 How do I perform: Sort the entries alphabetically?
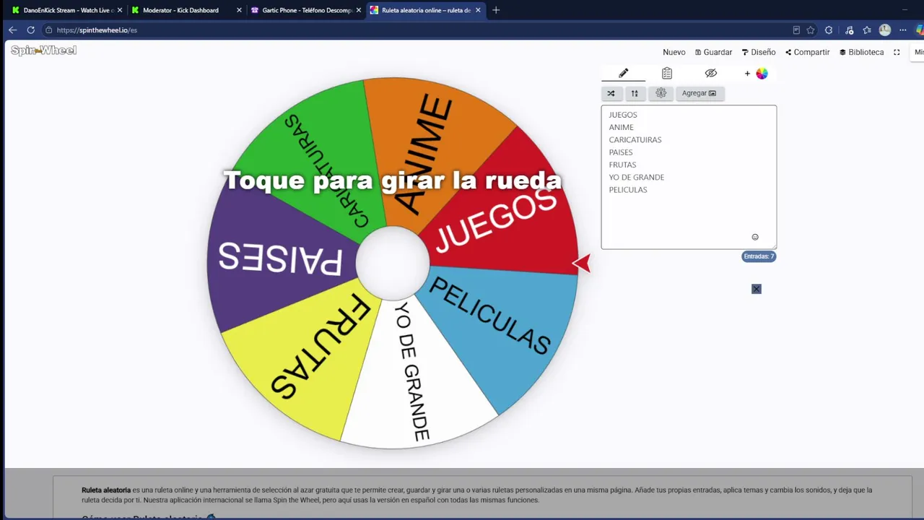click(635, 93)
